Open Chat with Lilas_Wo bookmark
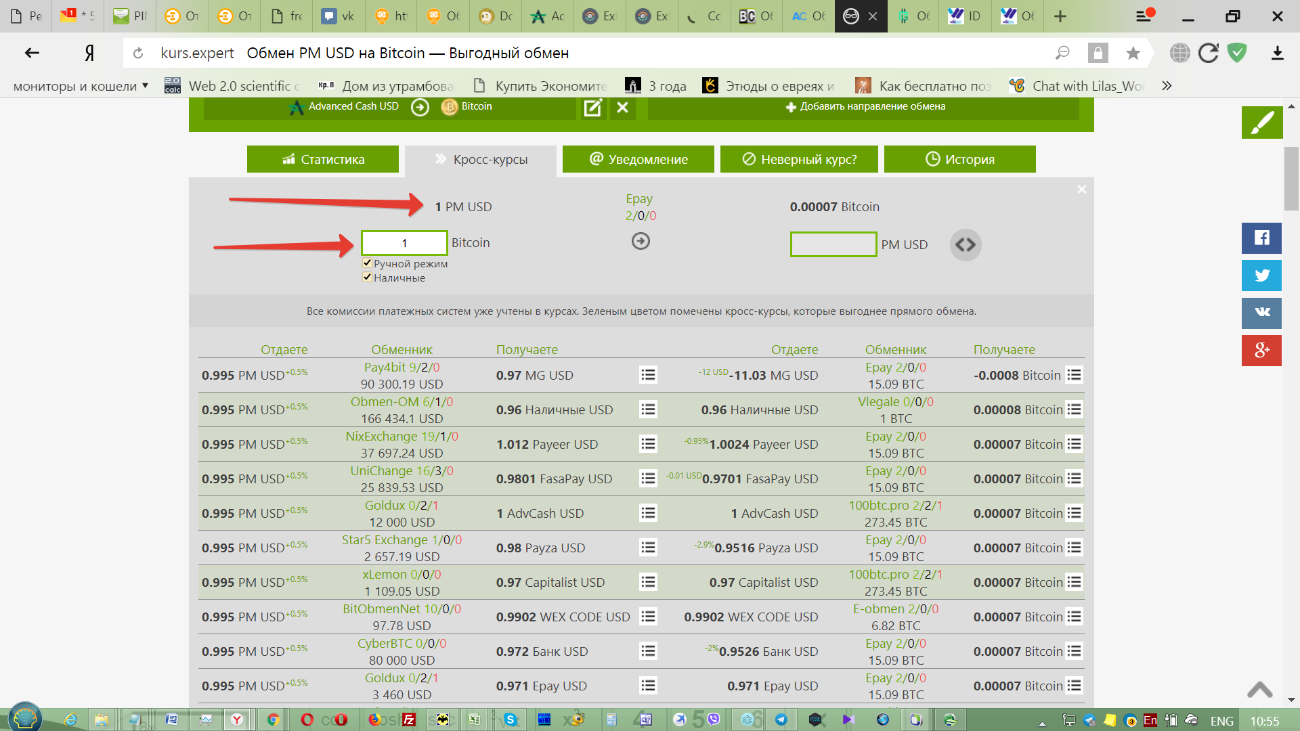The height and width of the screenshot is (731, 1300). [1077, 86]
